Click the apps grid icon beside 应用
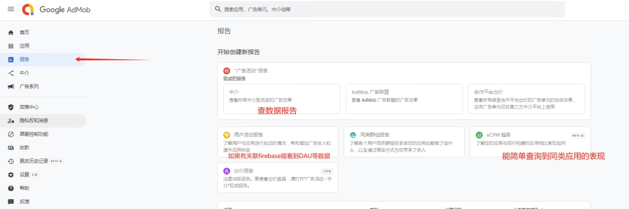Viewport: 629px width, 209px height. coord(11,46)
